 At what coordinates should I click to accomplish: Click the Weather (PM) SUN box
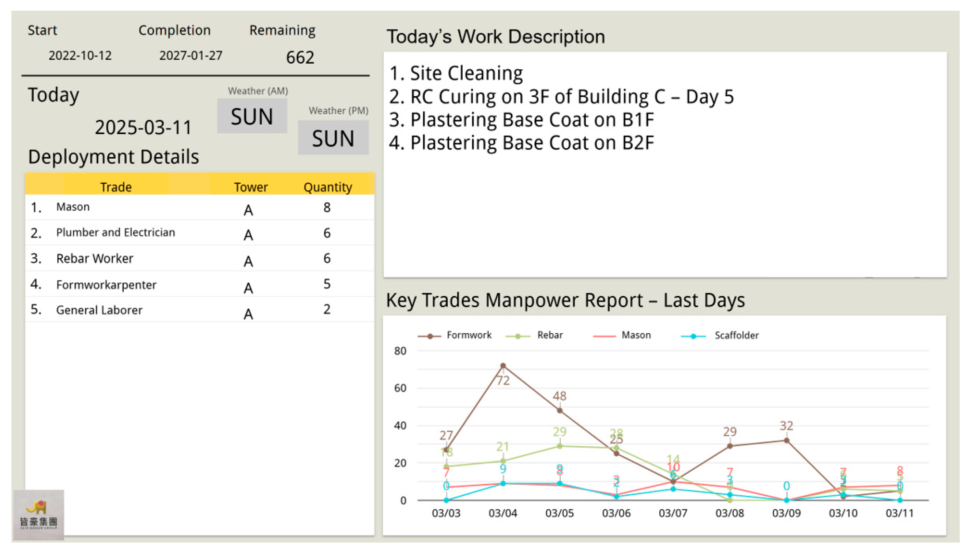(x=333, y=138)
